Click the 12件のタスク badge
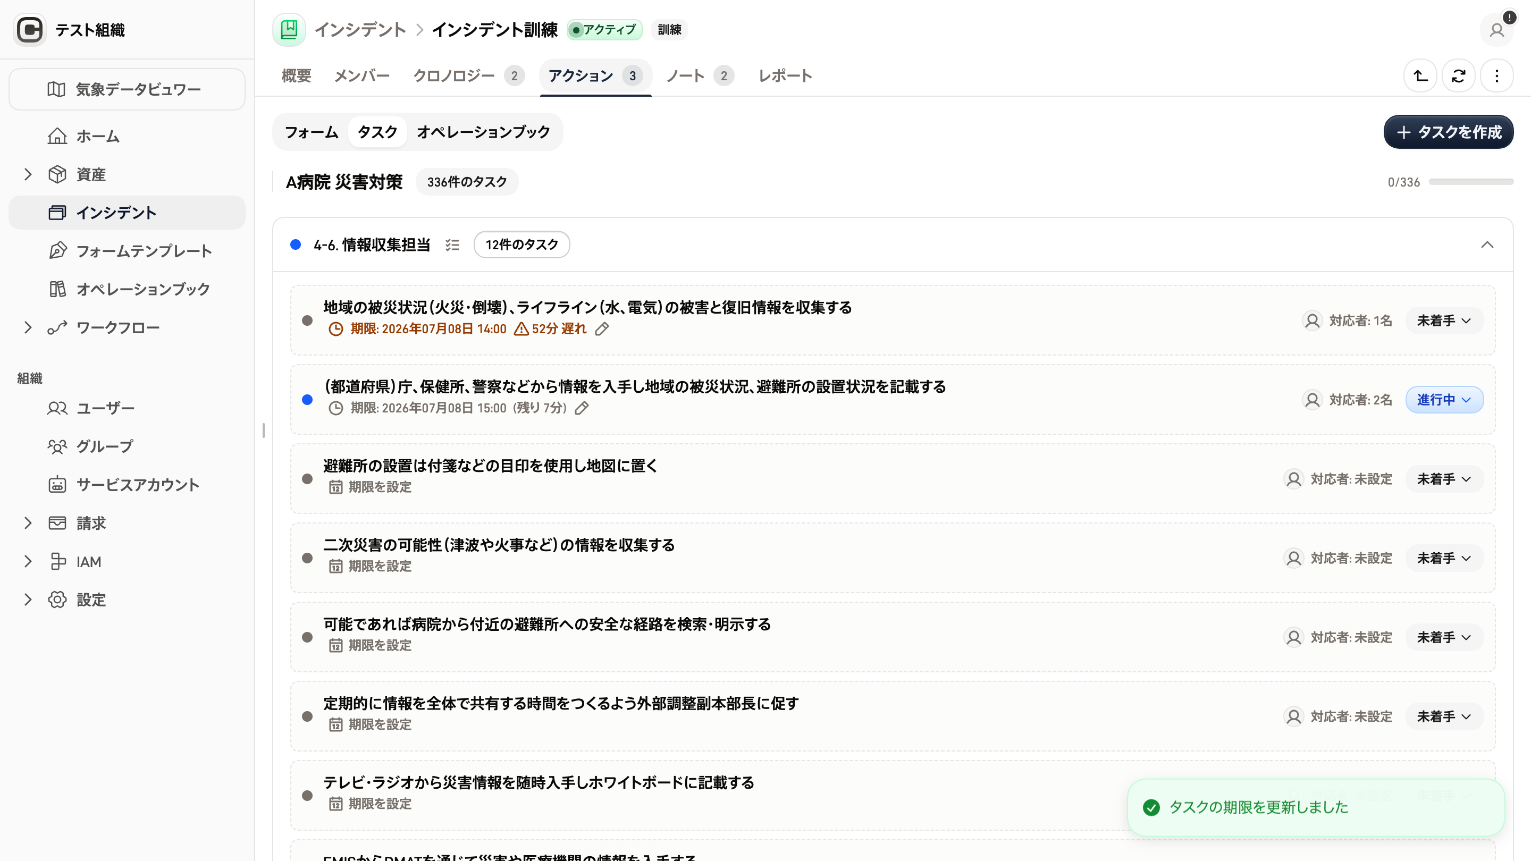 (522, 245)
